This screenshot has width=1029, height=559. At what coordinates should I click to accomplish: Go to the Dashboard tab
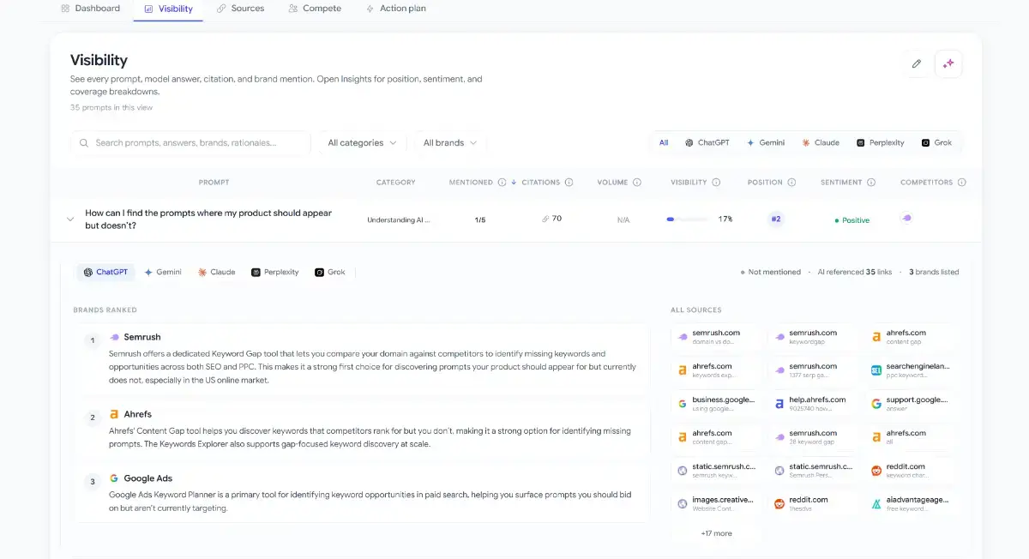click(91, 9)
